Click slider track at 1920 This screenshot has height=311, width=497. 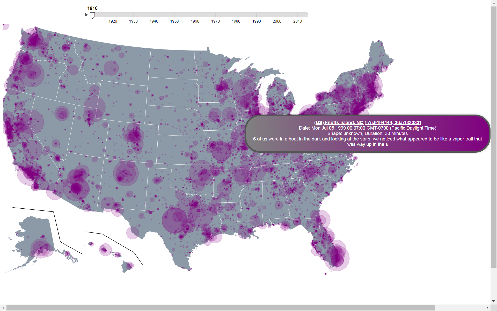click(x=113, y=15)
